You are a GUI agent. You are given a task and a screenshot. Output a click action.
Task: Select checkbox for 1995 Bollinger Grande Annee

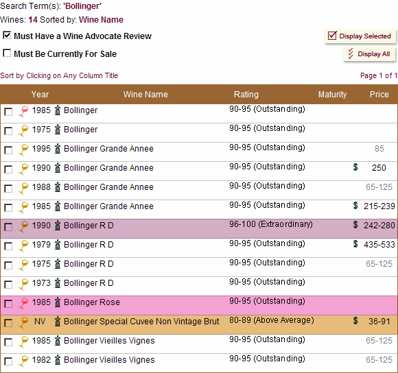tap(8, 150)
